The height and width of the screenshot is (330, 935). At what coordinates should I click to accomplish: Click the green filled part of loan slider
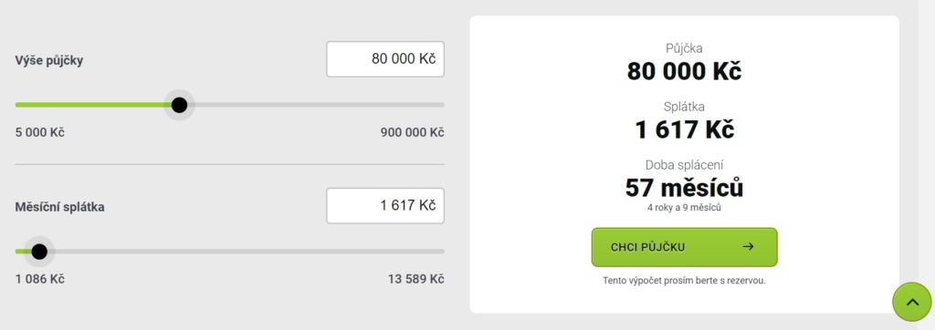pyautogui.click(x=93, y=105)
